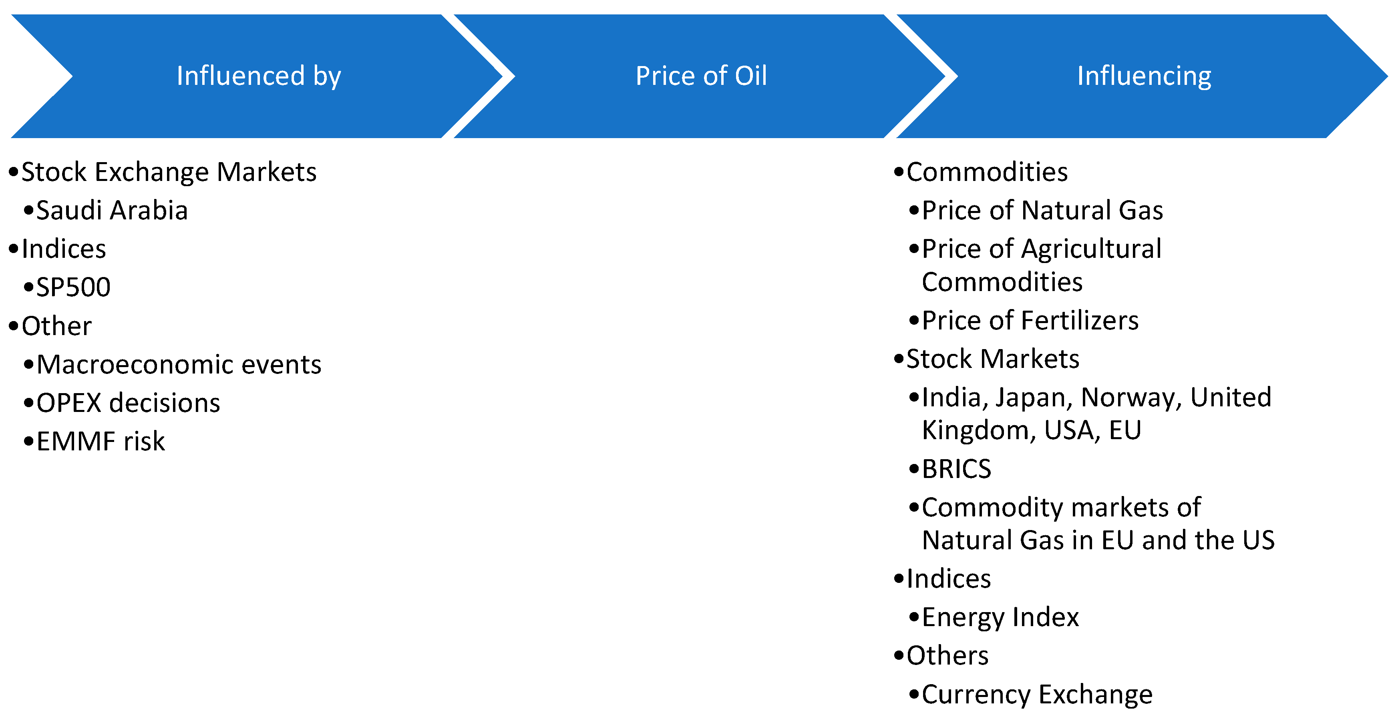Click the "Influencing" arrow header
Image resolution: width=1396 pixels, height=725 pixels.
[1143, 76]
